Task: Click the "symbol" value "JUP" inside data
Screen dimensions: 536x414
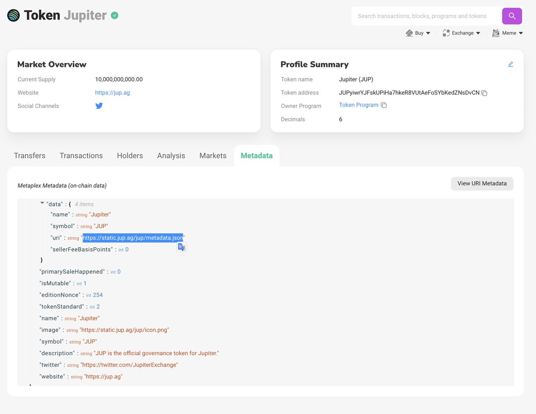Action: pyautogui.click(x=100, y=226)
